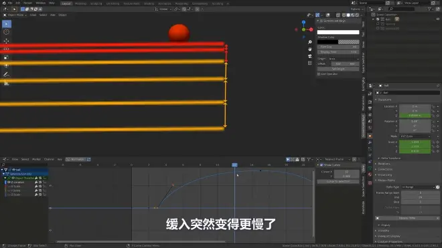Open the Nearest Frame pivot dropdown

click(337, 159)
